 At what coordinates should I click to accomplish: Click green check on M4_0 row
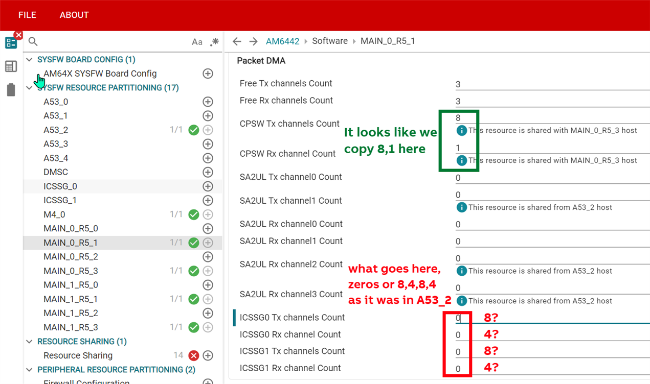193,215
